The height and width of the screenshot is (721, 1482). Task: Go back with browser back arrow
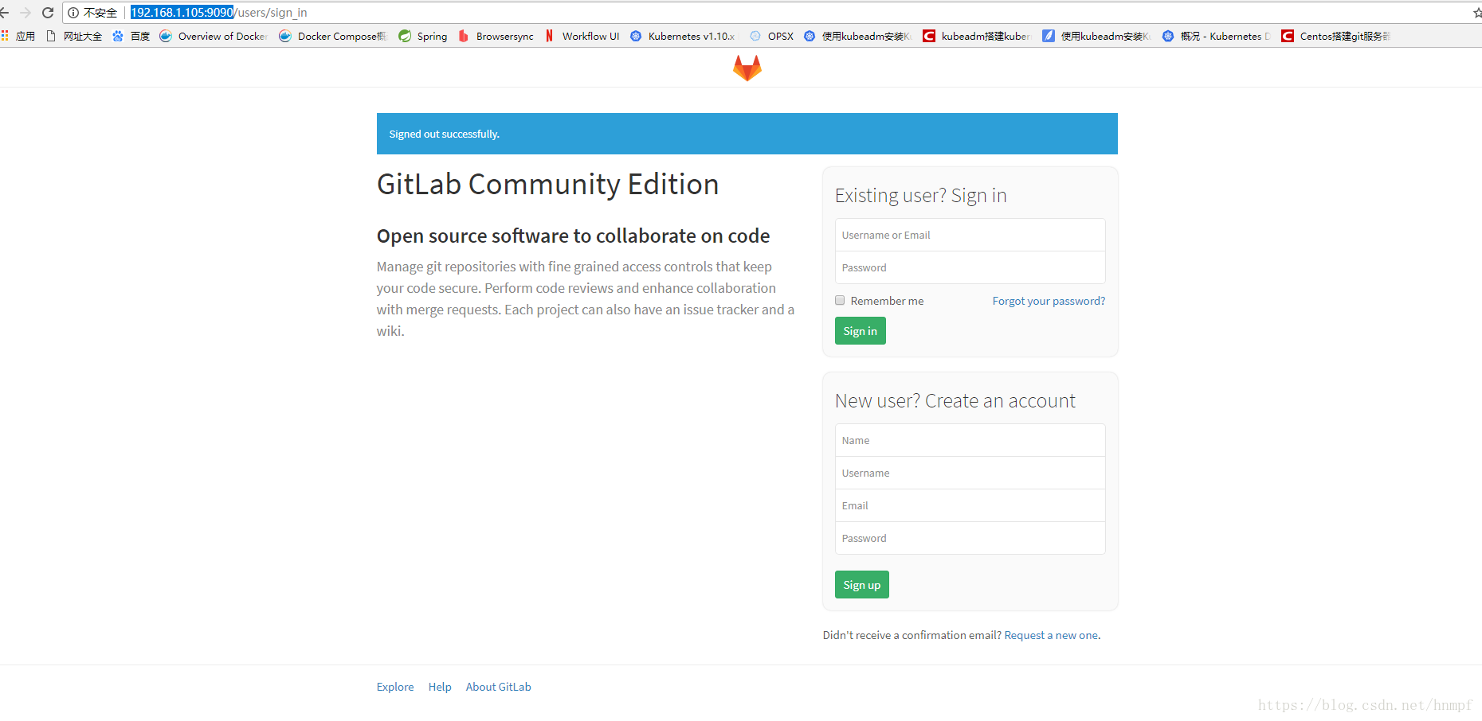(x=5, y=13)
